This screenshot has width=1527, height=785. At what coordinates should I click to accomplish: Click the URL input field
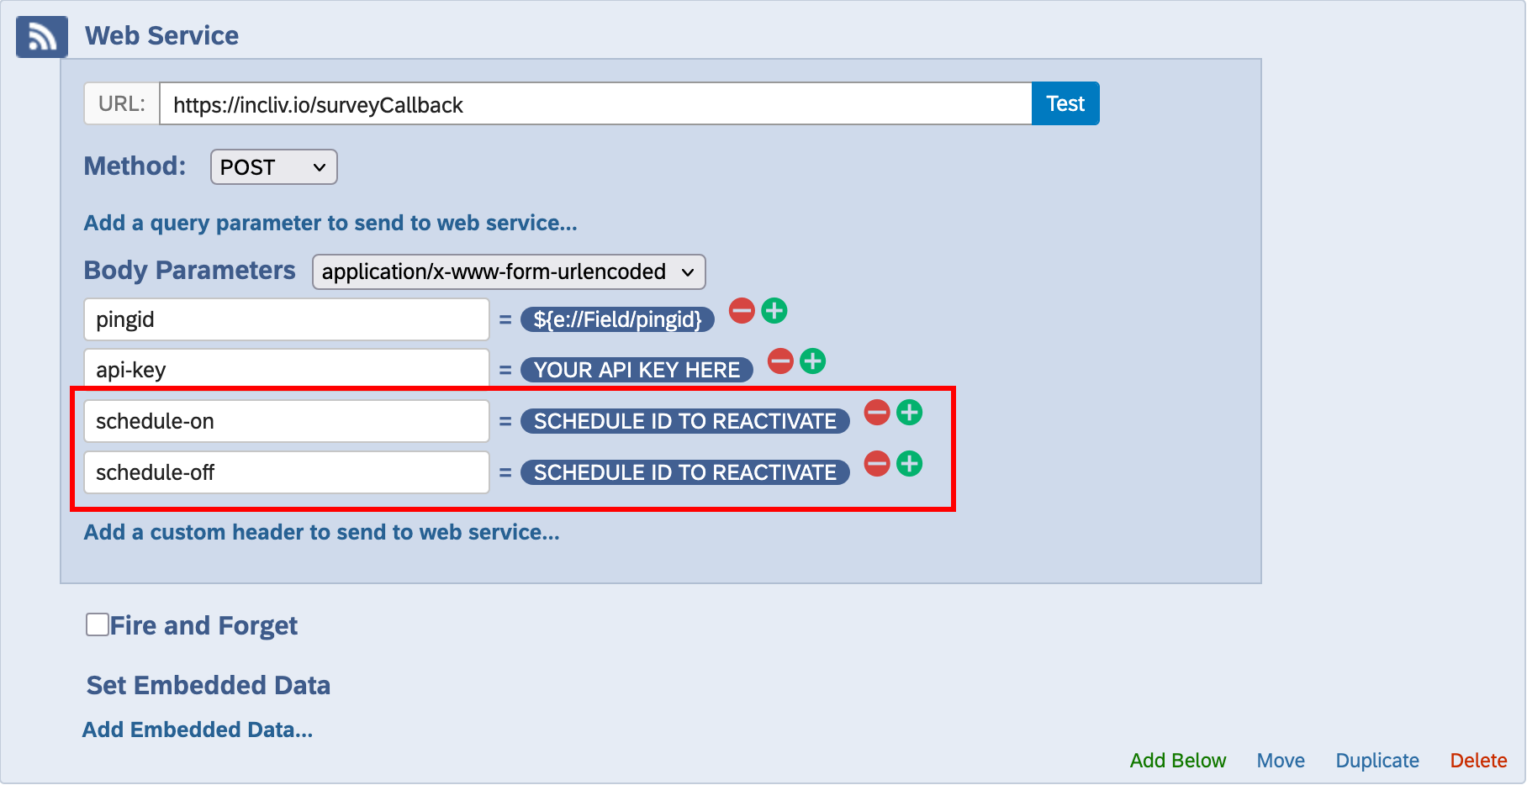[x=594, y=104]
